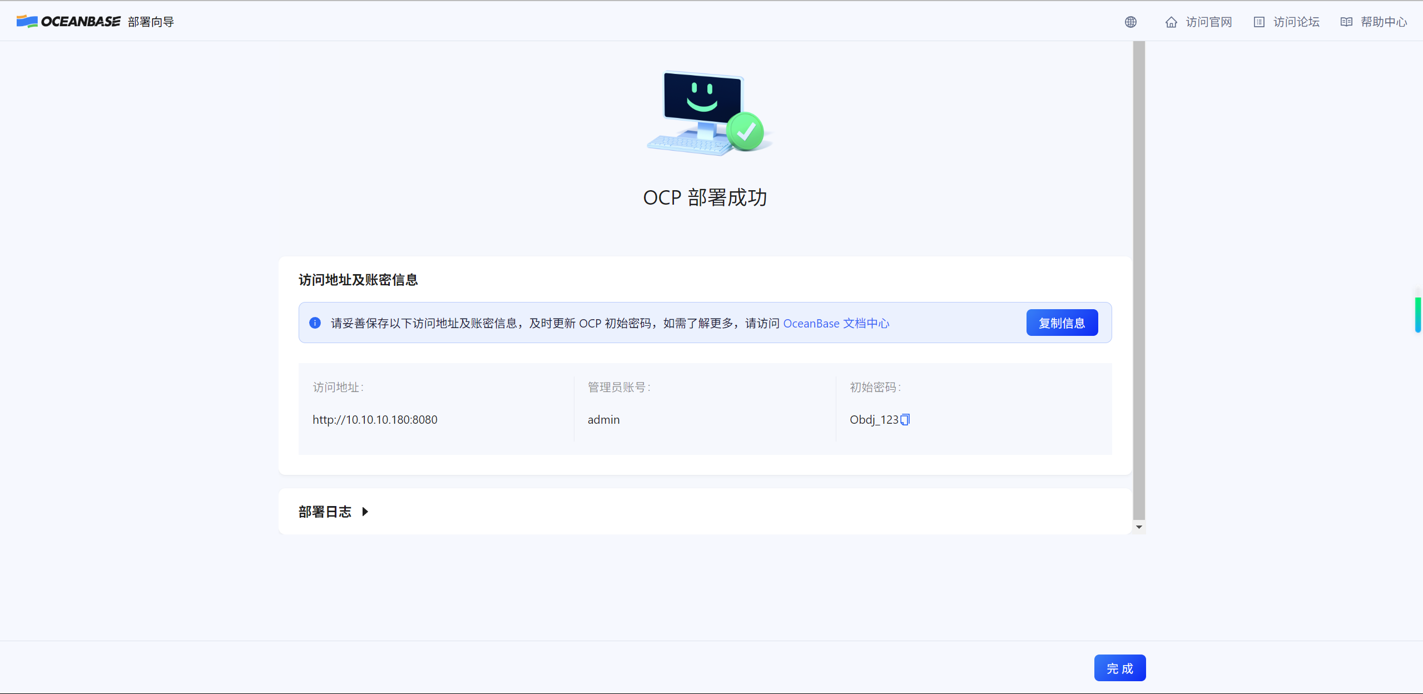Click the success computer illustration
Screen dimensions: 1423x694
[x=709, y=113]
